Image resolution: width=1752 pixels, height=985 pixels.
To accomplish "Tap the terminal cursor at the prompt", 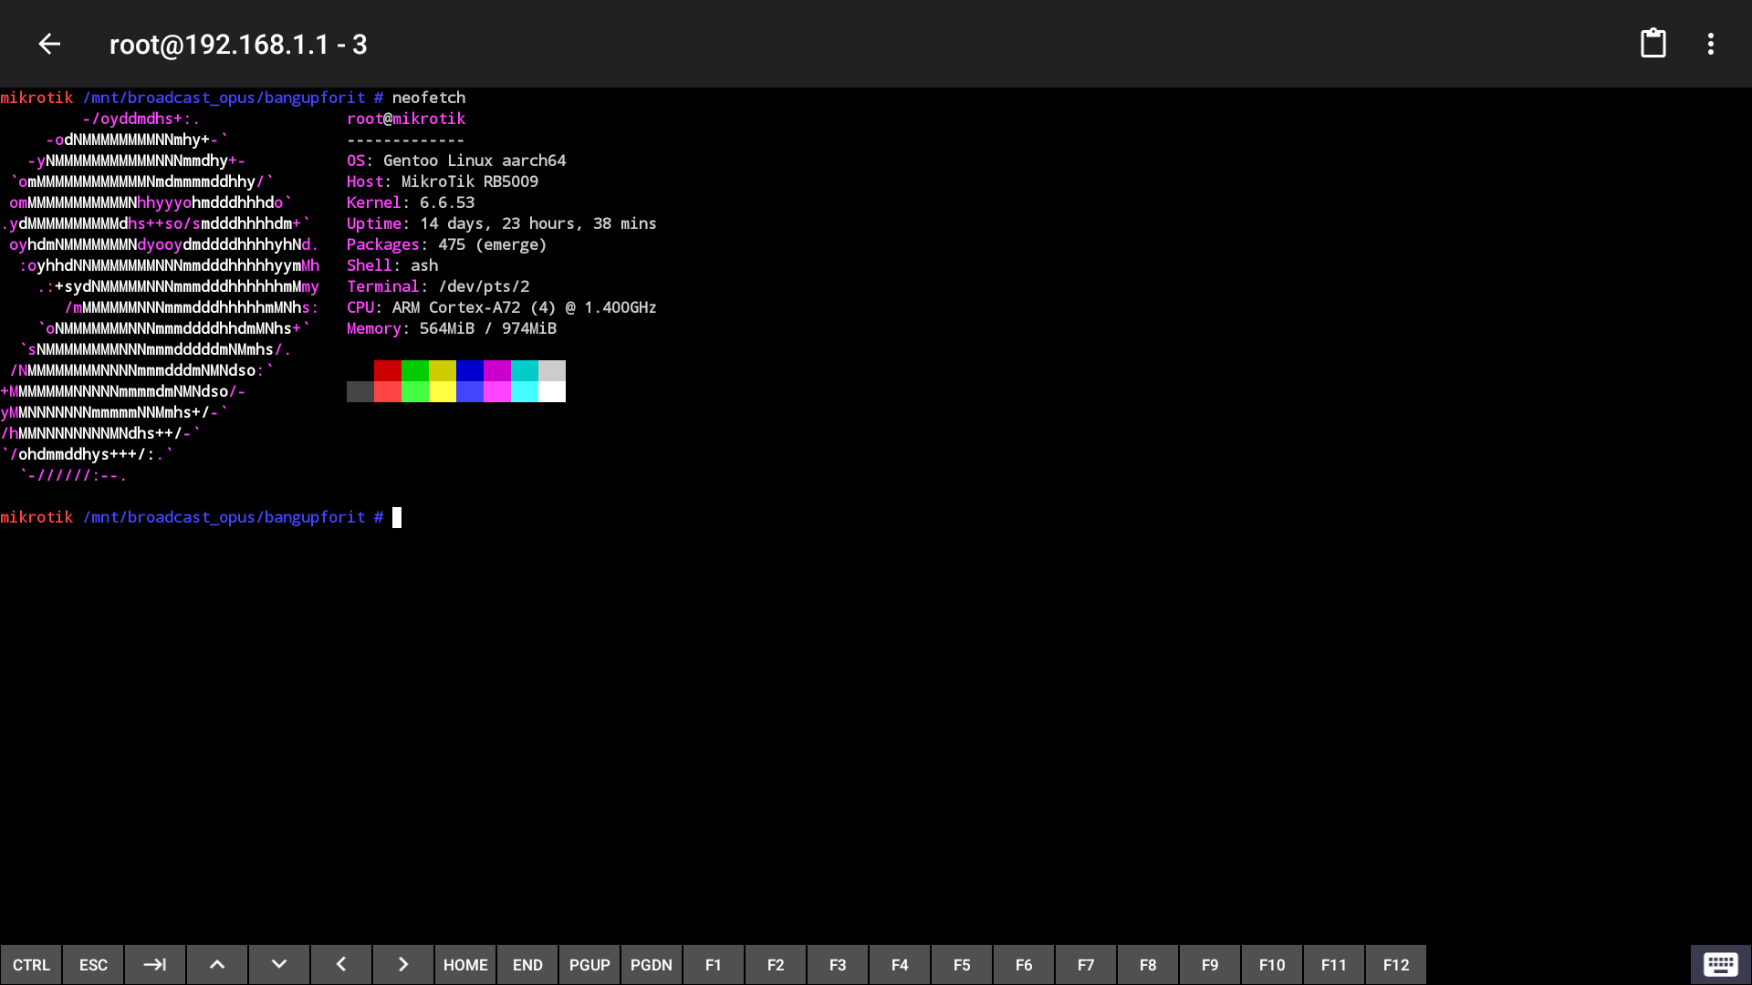I will tap(397, 517).
